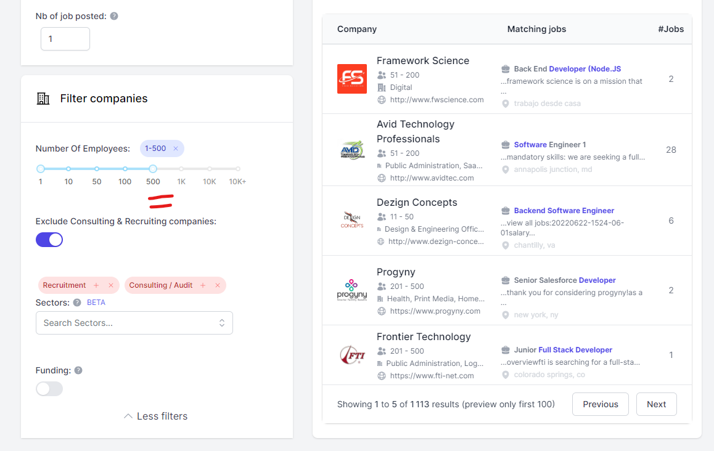The image size is (714, 451).
Task: Click the help icon beside Nb of job posted
Action: coord(114,16)
